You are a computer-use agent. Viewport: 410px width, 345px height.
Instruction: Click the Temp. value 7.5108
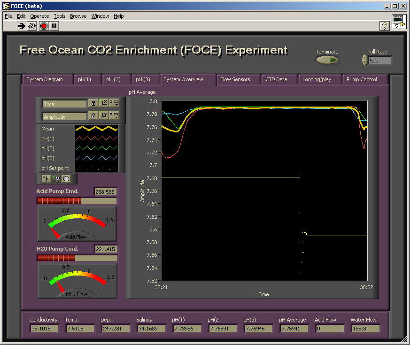80,329
